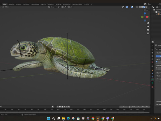Open the Compositing workspace tab

tap(67, 4)
